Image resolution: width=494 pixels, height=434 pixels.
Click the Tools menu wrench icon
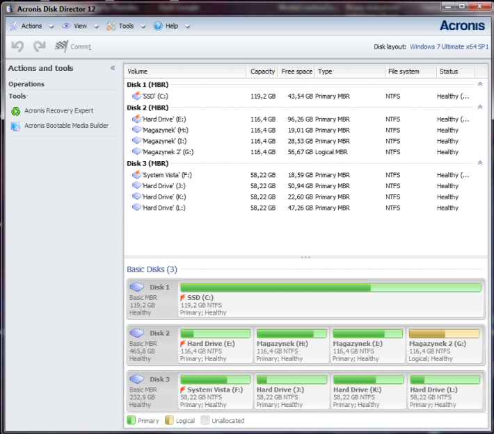[x=111, y=26]
